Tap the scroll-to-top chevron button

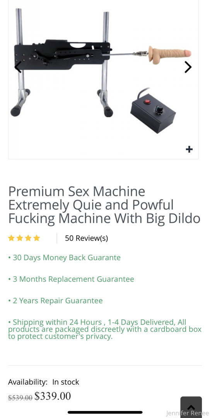point(191,407)
